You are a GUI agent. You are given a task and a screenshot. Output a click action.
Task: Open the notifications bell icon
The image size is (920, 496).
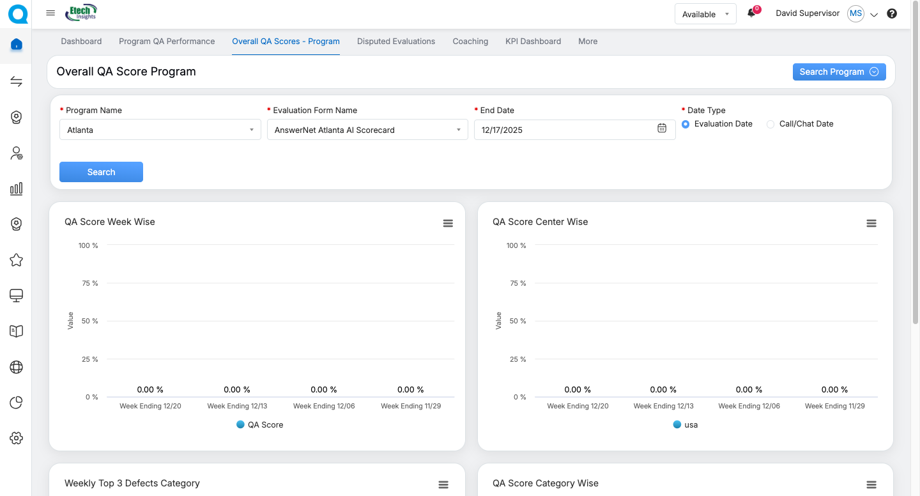[751, 13]
